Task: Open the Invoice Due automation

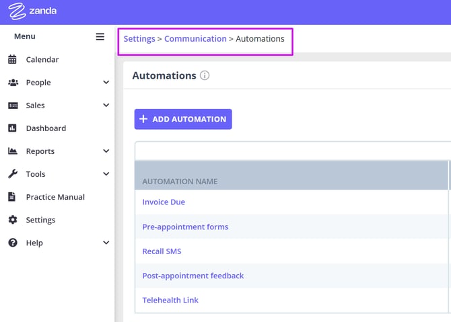Action: click(x=164, y=202)
